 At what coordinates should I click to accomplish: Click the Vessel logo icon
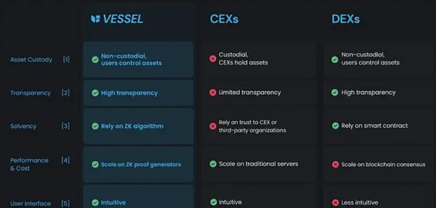95,19
